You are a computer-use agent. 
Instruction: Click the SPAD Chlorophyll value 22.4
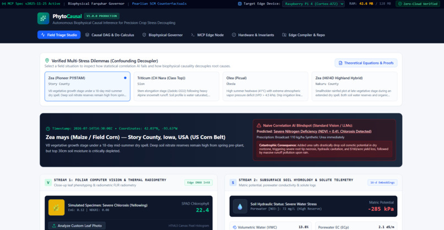(x=203, y=210)
